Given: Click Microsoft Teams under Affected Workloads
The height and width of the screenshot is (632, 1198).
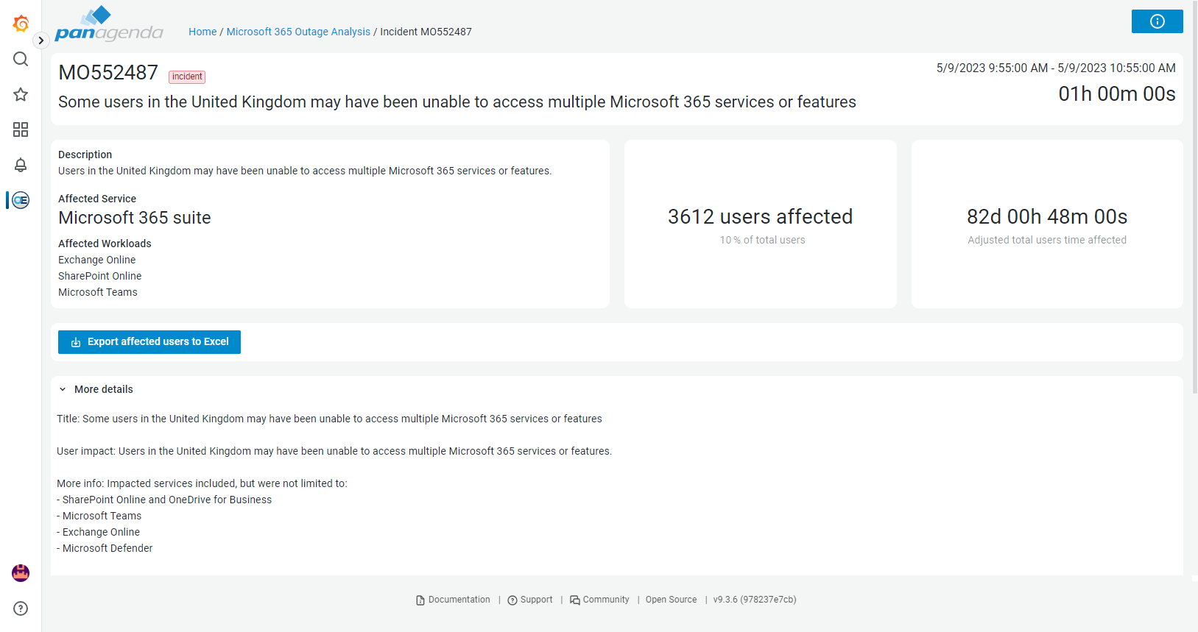Looking at the screenshot, I should click(x=98, y=292).
